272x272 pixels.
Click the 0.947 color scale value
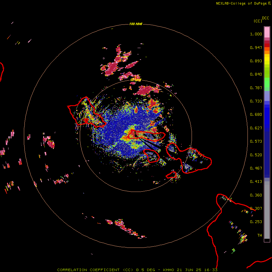256,47
